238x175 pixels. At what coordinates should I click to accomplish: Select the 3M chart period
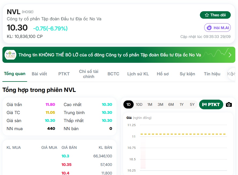160,104
